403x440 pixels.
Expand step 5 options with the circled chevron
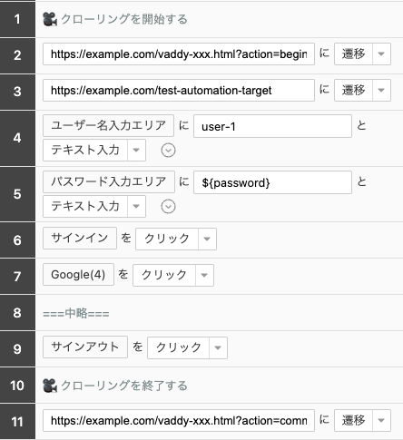(x=168, y=207)
